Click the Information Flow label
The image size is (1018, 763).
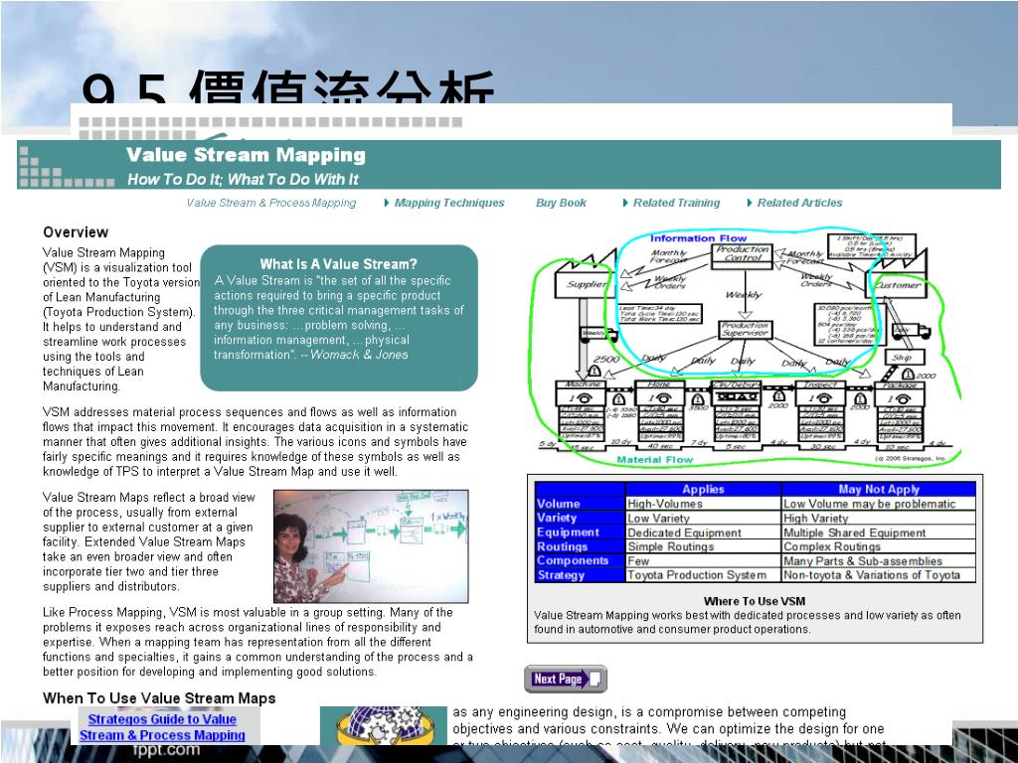click(698, 238)
